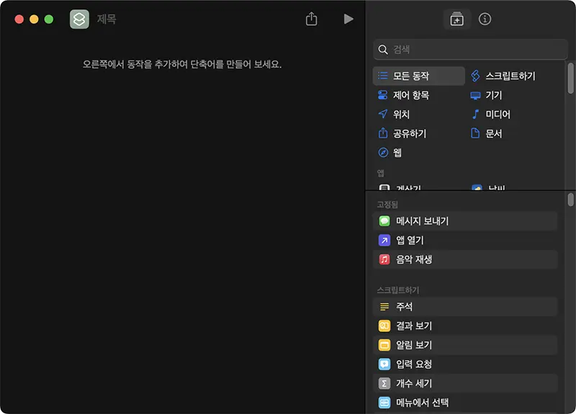Viewport: 576px width, 414px height.
Task: Run the shortcut with the play button
Action: (x=349, y=19)
